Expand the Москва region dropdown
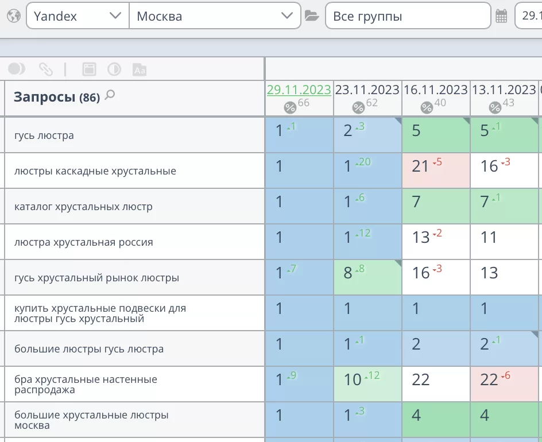The height and width of the screenshot is (442, 542). pyautogui.click(x=215, y=16)
